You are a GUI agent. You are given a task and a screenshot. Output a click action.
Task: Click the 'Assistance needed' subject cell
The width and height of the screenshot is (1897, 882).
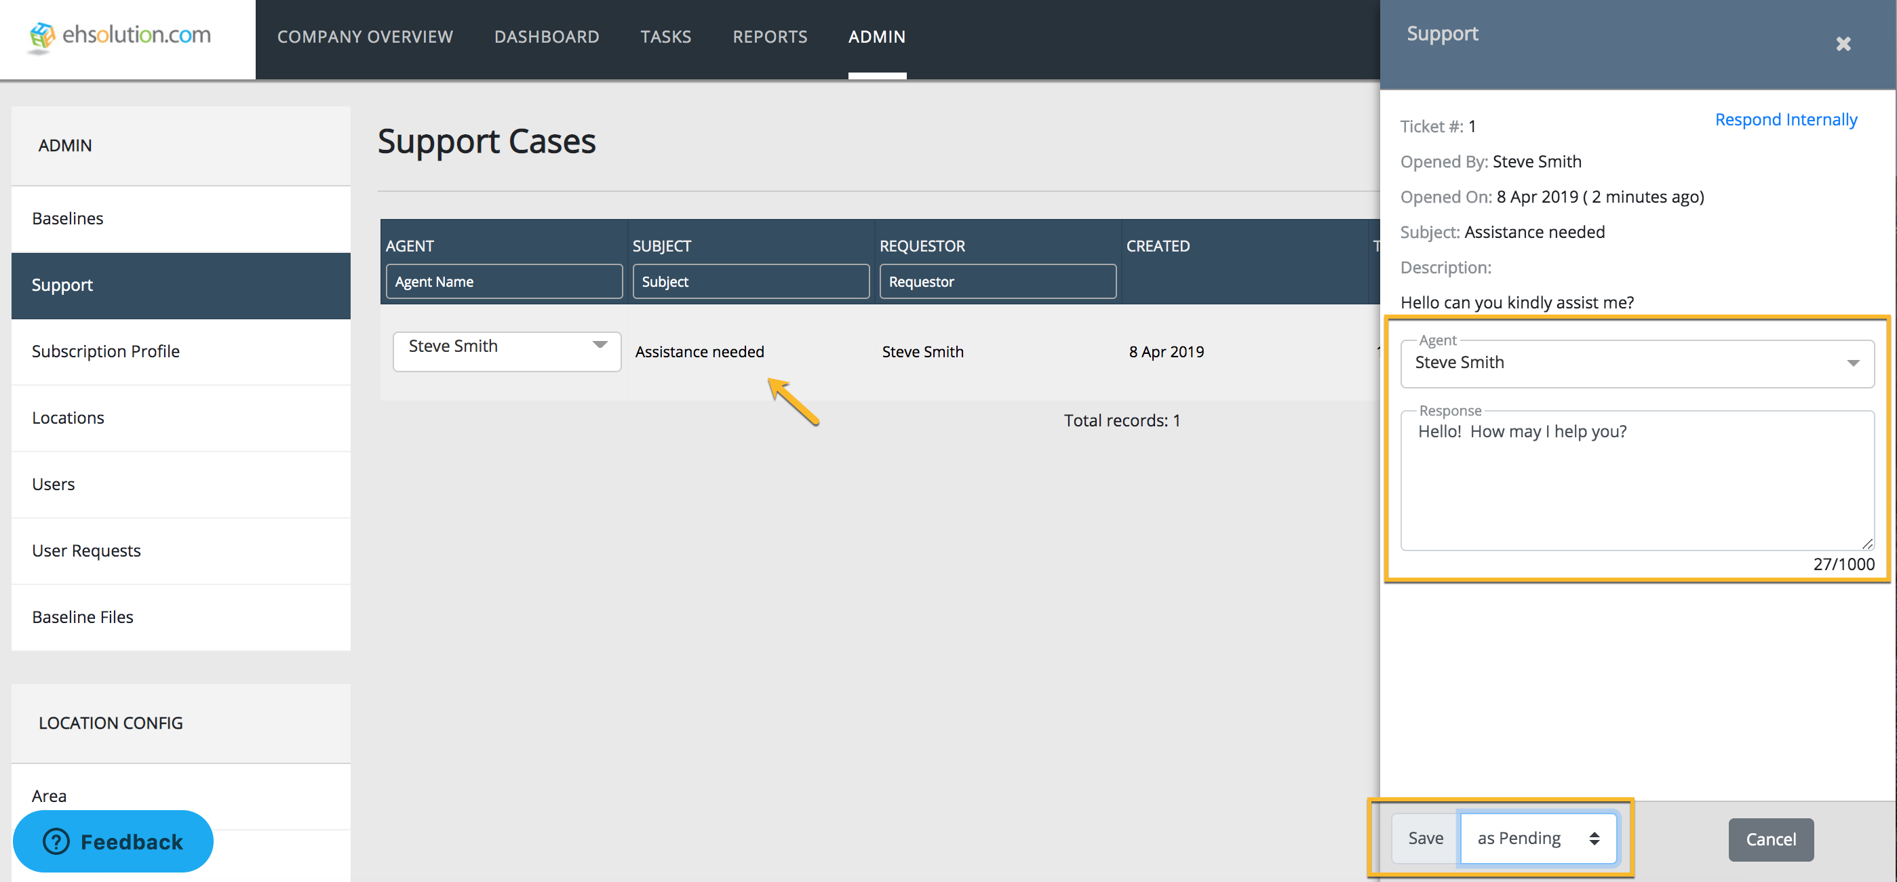tap(699, 352)
